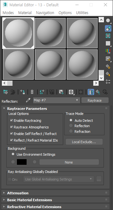Screen dimensions: 113x210
Task: Uncheck Raytrace Atmospherics
Action: point(12,127)
